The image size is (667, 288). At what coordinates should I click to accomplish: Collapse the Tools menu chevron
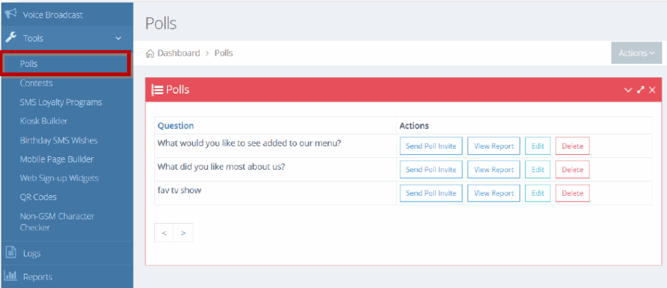pyautogui.click(x=119, y=38)
